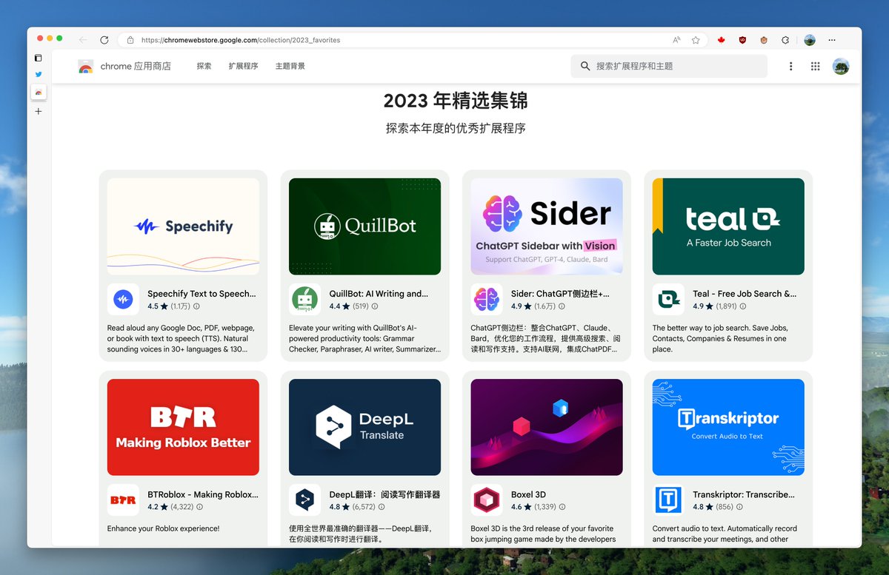Open the Google apps grid icon

[815, 66]
